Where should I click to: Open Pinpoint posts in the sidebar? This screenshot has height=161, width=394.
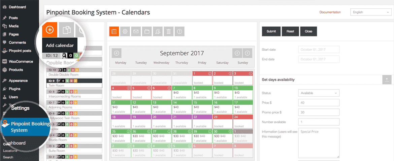click(x=20, y=51)
